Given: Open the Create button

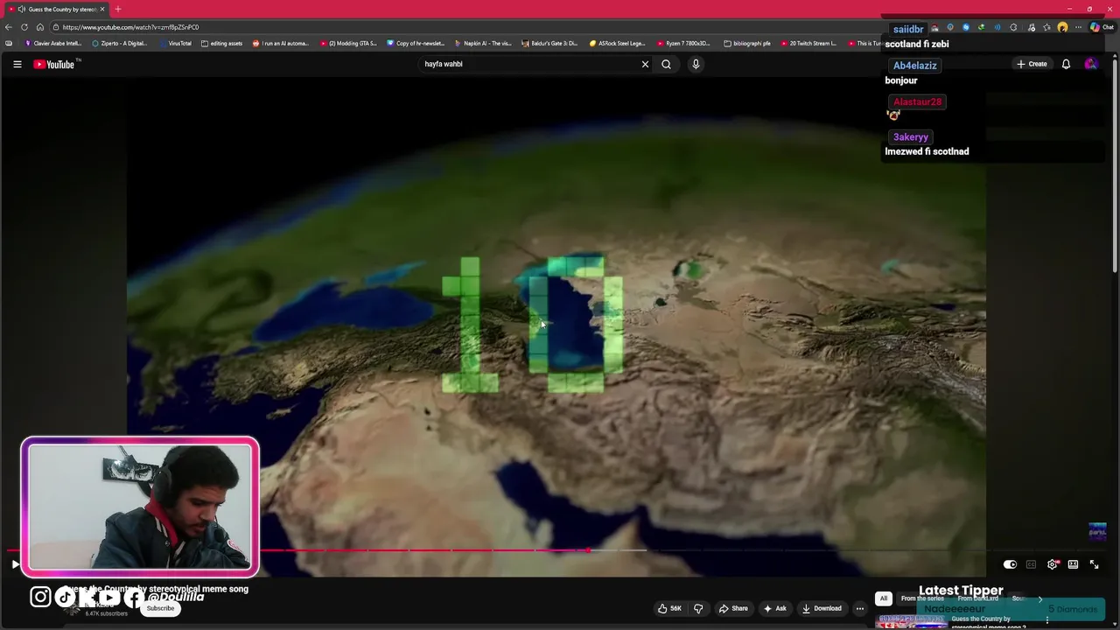Looking at the screenshot, I should click(1032, 64).
